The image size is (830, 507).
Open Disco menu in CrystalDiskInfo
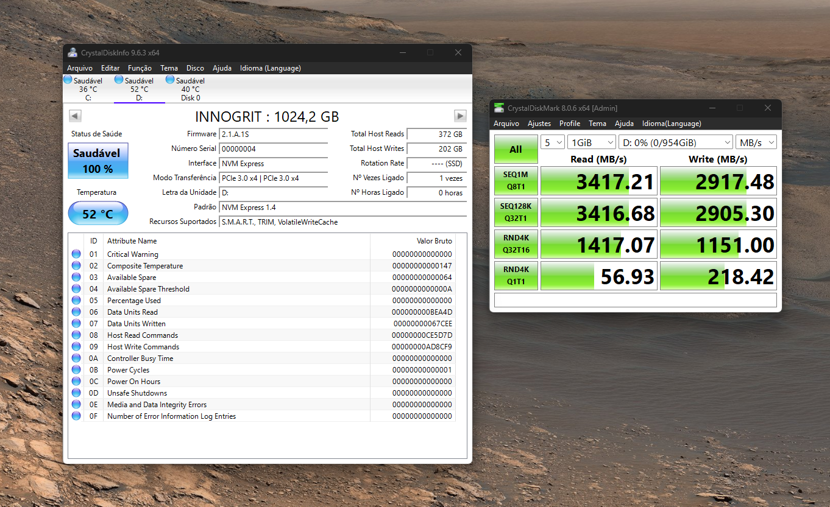[x=195, y=68]
